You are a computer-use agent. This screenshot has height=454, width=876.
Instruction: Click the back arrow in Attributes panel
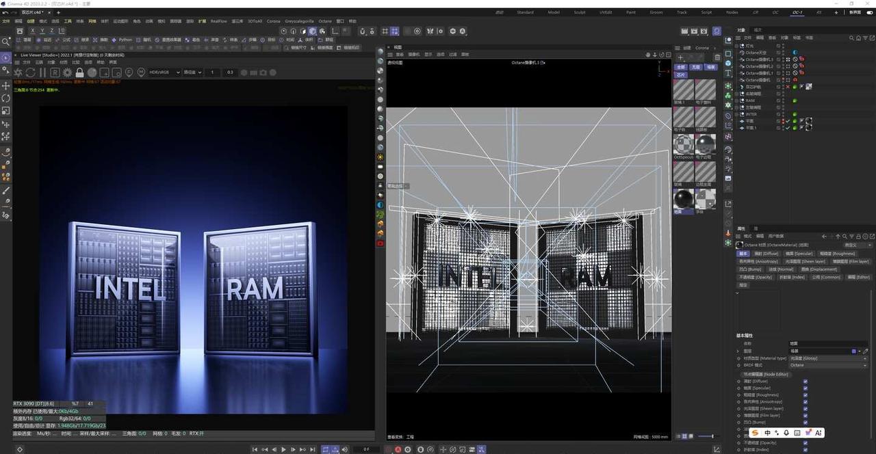pos(824,237)
